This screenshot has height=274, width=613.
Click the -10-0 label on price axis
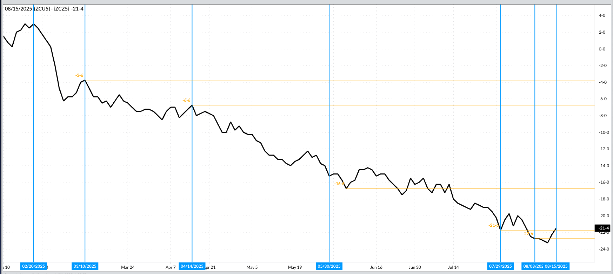(604, 132)
